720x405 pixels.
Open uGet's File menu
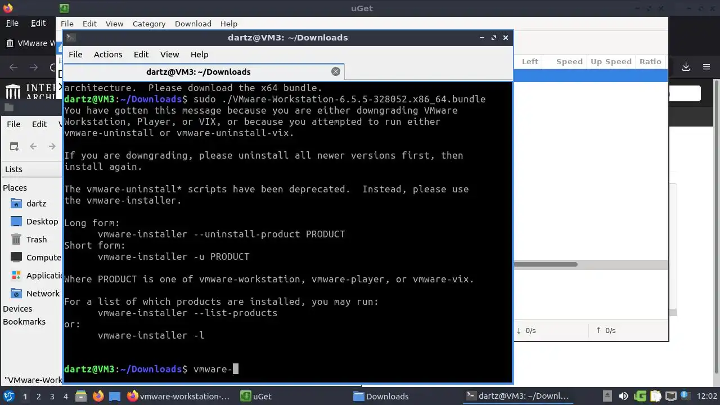(67, 24)
